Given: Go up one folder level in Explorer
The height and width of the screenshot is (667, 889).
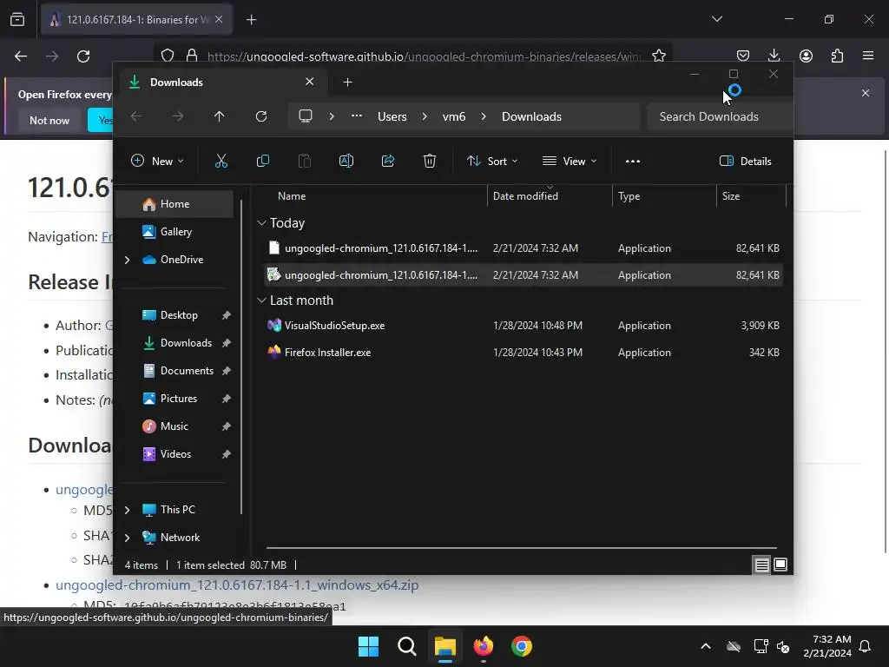Looking at the screenshot, I should click(x=220, y=116).
